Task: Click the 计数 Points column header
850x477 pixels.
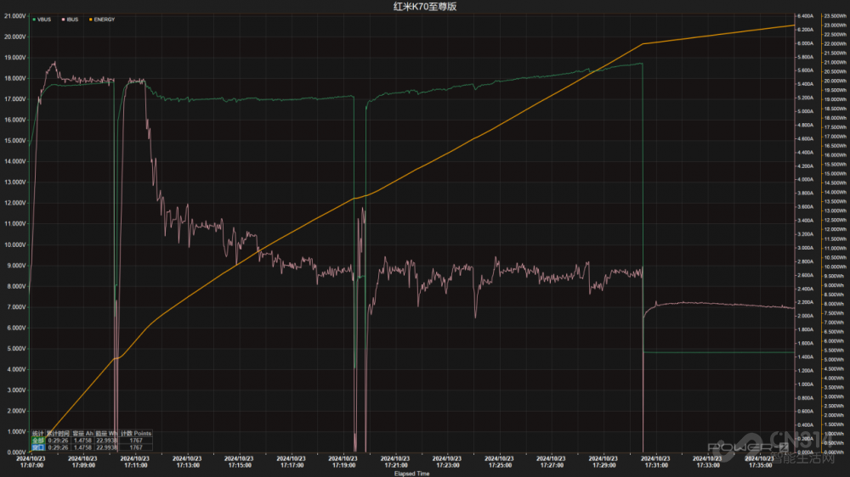Action: [x=135, y=434]
